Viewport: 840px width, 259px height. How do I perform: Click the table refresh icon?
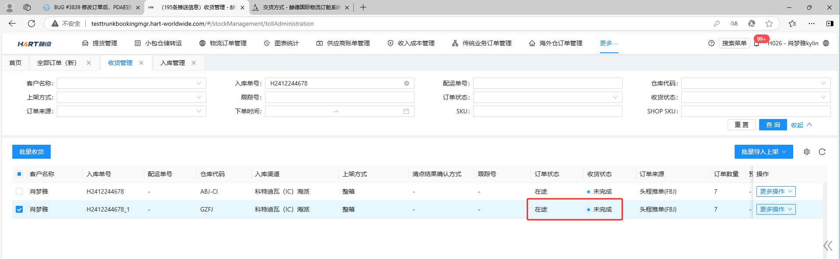point(822,152)
